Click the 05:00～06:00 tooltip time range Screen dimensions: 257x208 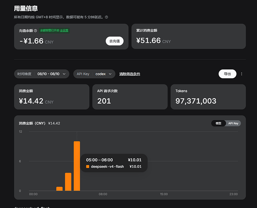[x=99, y=160]
